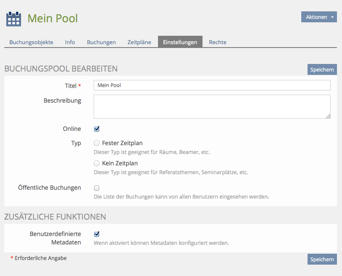Click into the Beschreibung text area

point(212,106)
